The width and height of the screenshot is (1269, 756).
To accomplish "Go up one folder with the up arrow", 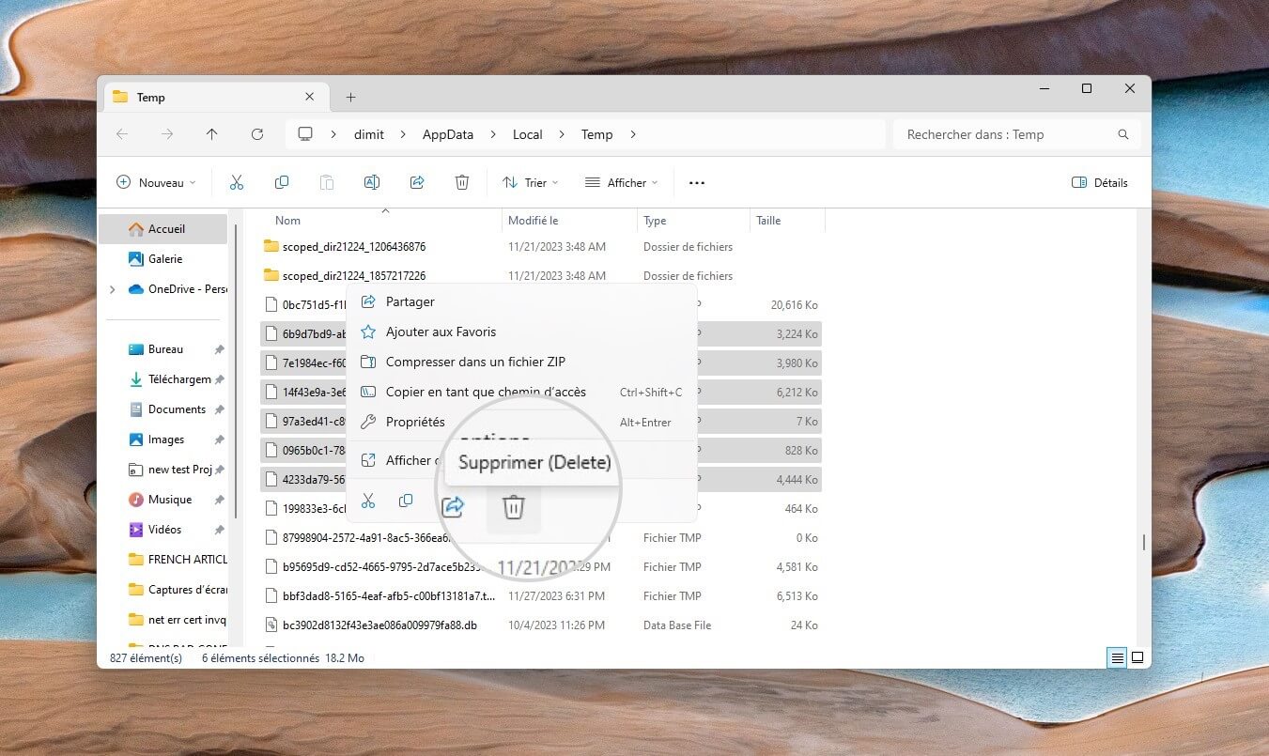I will 212,134.
